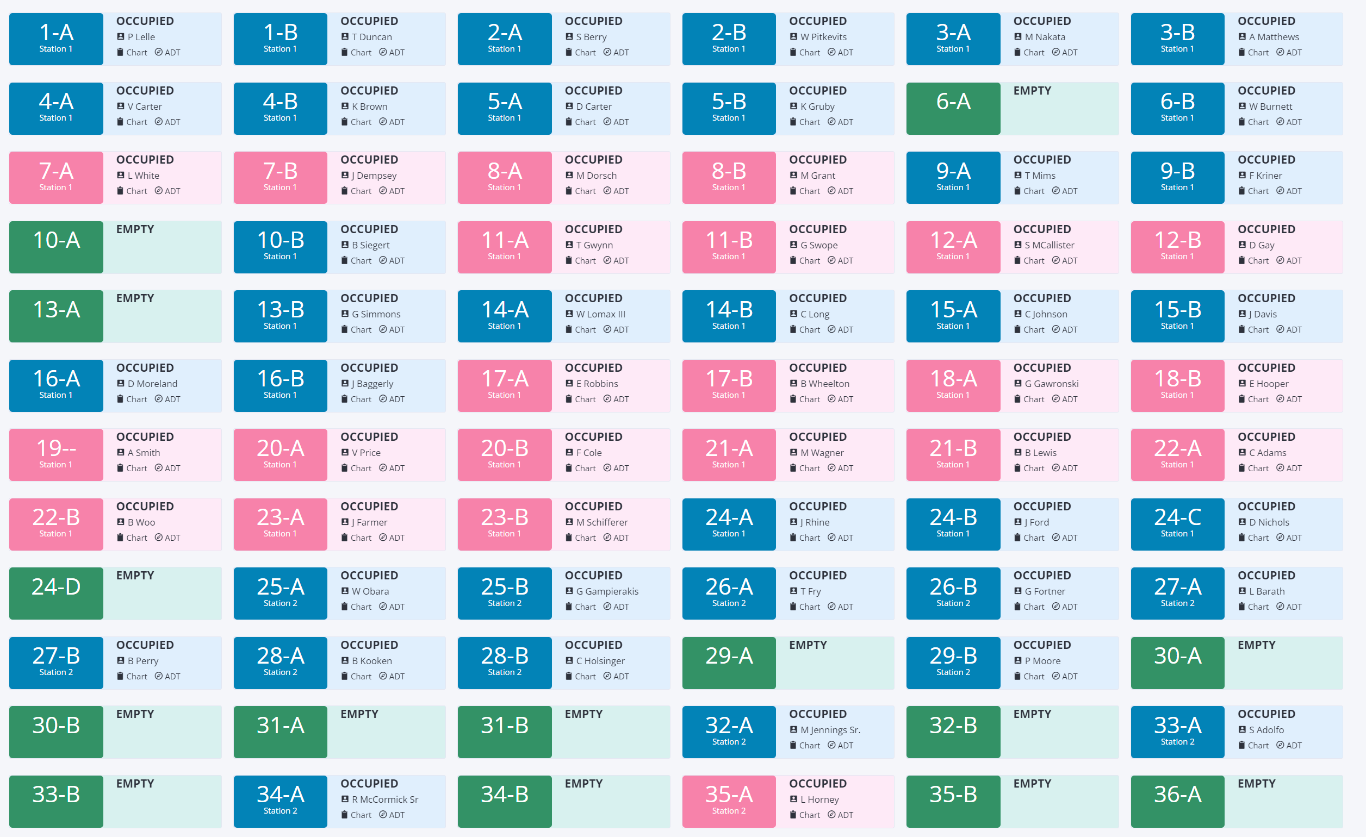Click the ADT icon for T Duncan
Viewport: 1366px width, 837px height.
pos(382,53)
